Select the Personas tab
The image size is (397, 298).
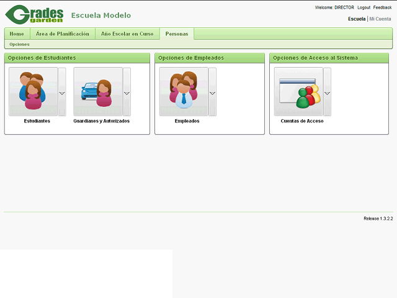click(x=177, y=34)
